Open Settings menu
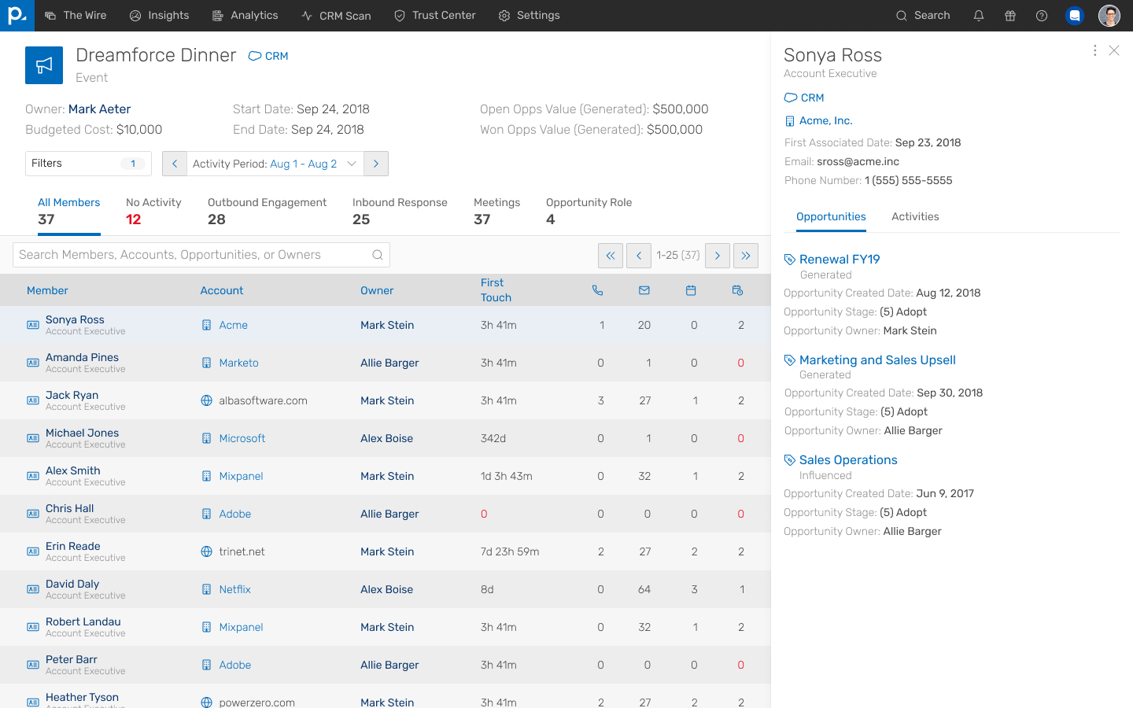This screenshot has width=1133, height=708. tap(530, 16)
